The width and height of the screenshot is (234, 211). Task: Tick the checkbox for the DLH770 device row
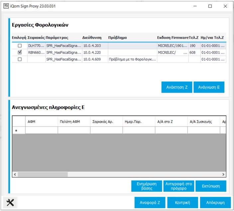pyautogui.click(x=20, y=46)
